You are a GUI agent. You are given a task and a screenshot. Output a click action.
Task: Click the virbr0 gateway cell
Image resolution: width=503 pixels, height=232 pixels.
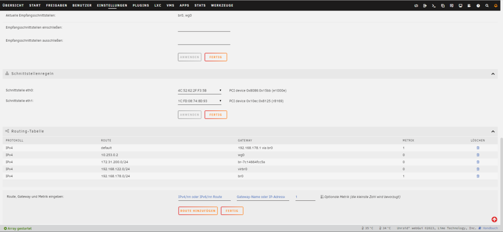(x=242, y=169)
